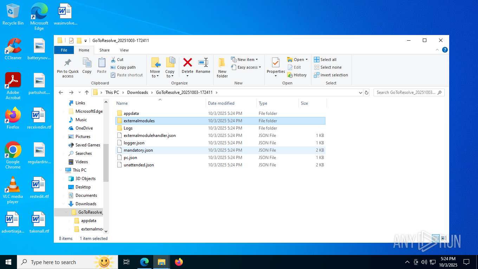This screenshot has width=478, height=269.
Task: Open Quick Access Toolbar customize dropdown
Action: 85,41
